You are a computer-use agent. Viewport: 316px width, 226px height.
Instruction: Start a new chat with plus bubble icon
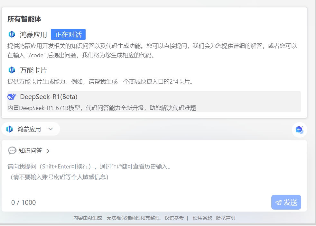(x=300, y=130)
